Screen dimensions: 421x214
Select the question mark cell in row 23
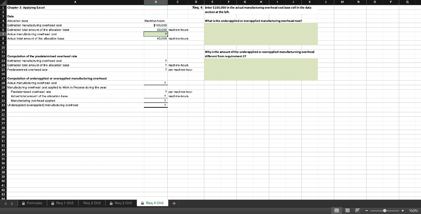(156, 105)
